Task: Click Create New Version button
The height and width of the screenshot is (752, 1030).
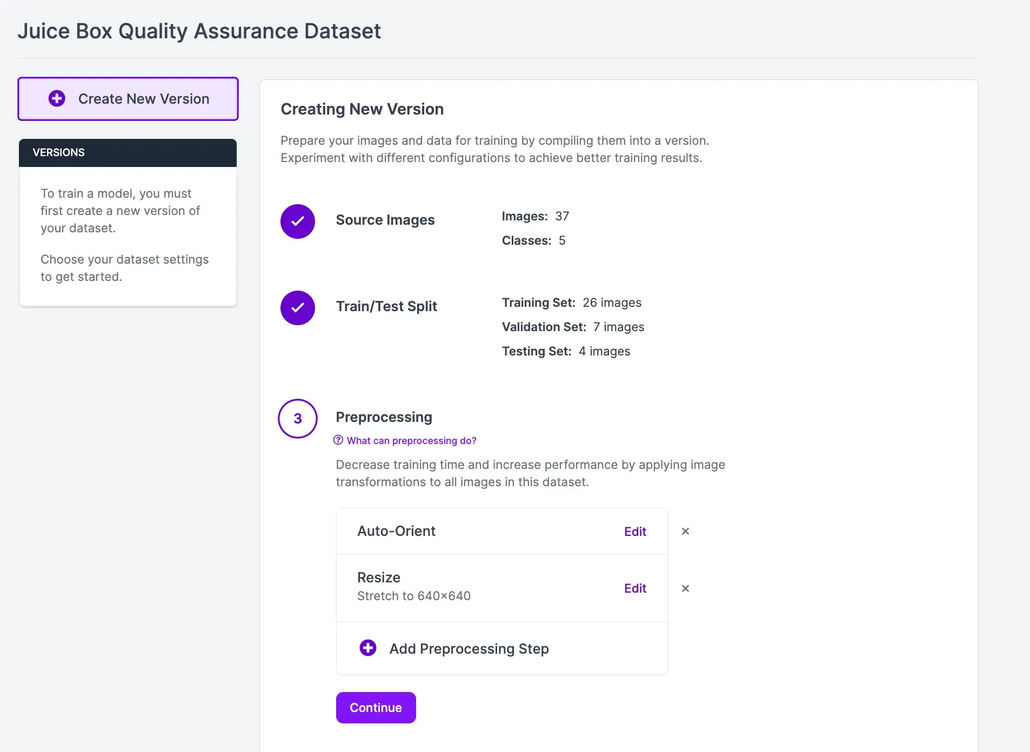Action: pyautogui.click(x=128, y=99)
